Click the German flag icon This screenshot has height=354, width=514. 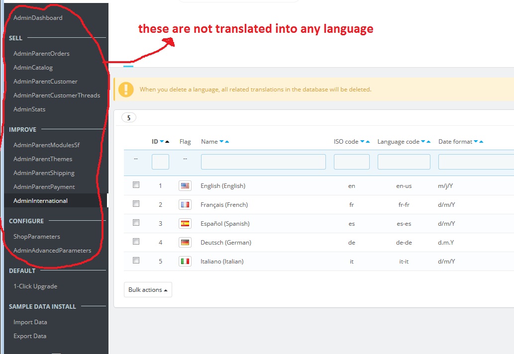tap(185, 242)
